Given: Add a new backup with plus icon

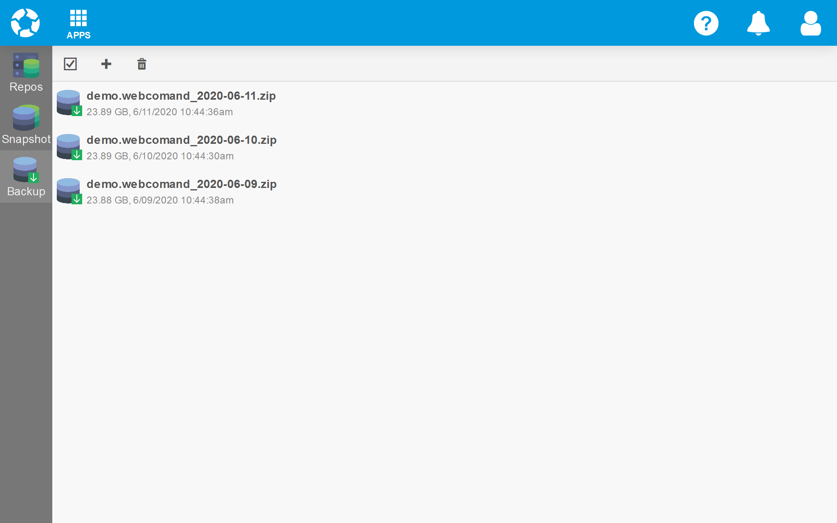Looking at the screenshot, I should point(106,64).
